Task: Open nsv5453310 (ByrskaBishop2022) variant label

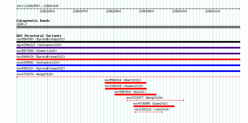Action: tap(41, 68)
